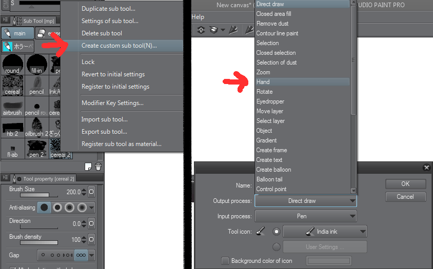The width and height of the screenshot is (433, 269).
Task: Expand the Gap options arrow
Action: click(x=91, y=255)
